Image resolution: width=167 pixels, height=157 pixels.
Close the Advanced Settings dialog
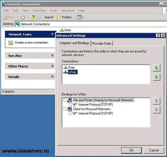coord(163,35)
